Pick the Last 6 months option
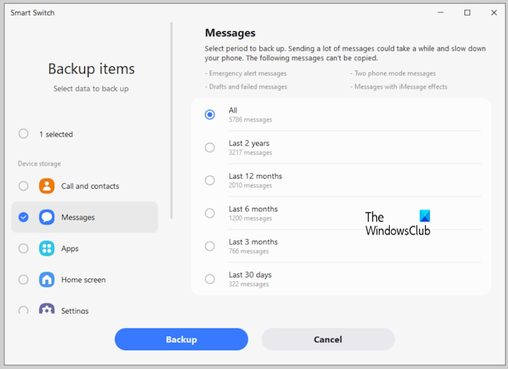This screenshot has width=508, height=369. tap(210, 214)
